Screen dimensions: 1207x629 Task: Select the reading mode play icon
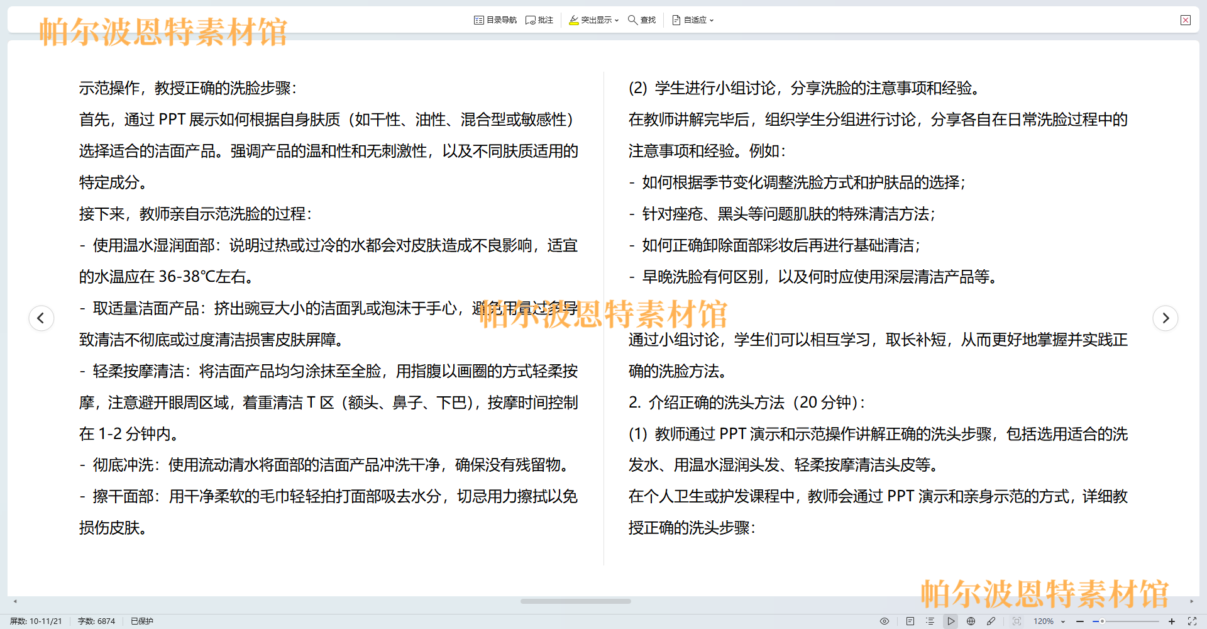point(951,621)
